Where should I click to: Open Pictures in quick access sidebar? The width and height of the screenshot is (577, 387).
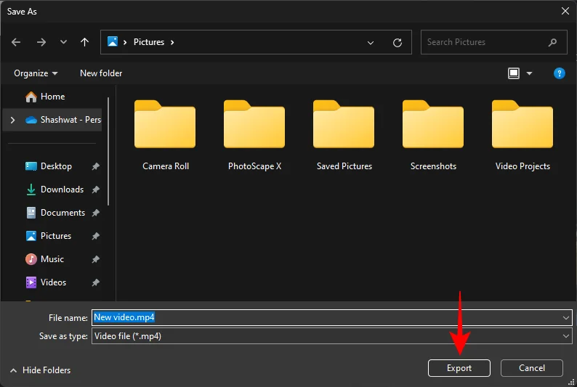(x=48, y=235)
